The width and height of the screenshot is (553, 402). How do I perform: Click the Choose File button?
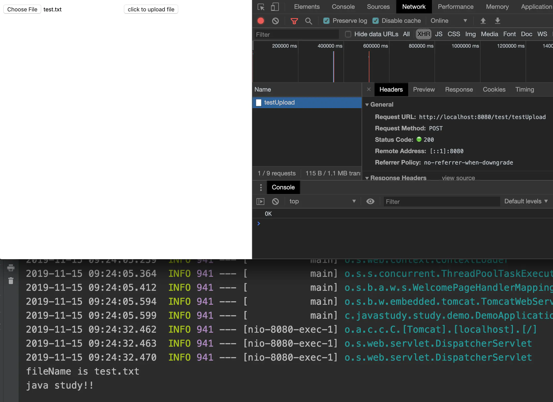(x=22, y=9)
